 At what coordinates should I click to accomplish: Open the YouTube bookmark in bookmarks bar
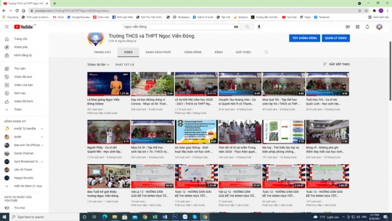tap(289, 17)
